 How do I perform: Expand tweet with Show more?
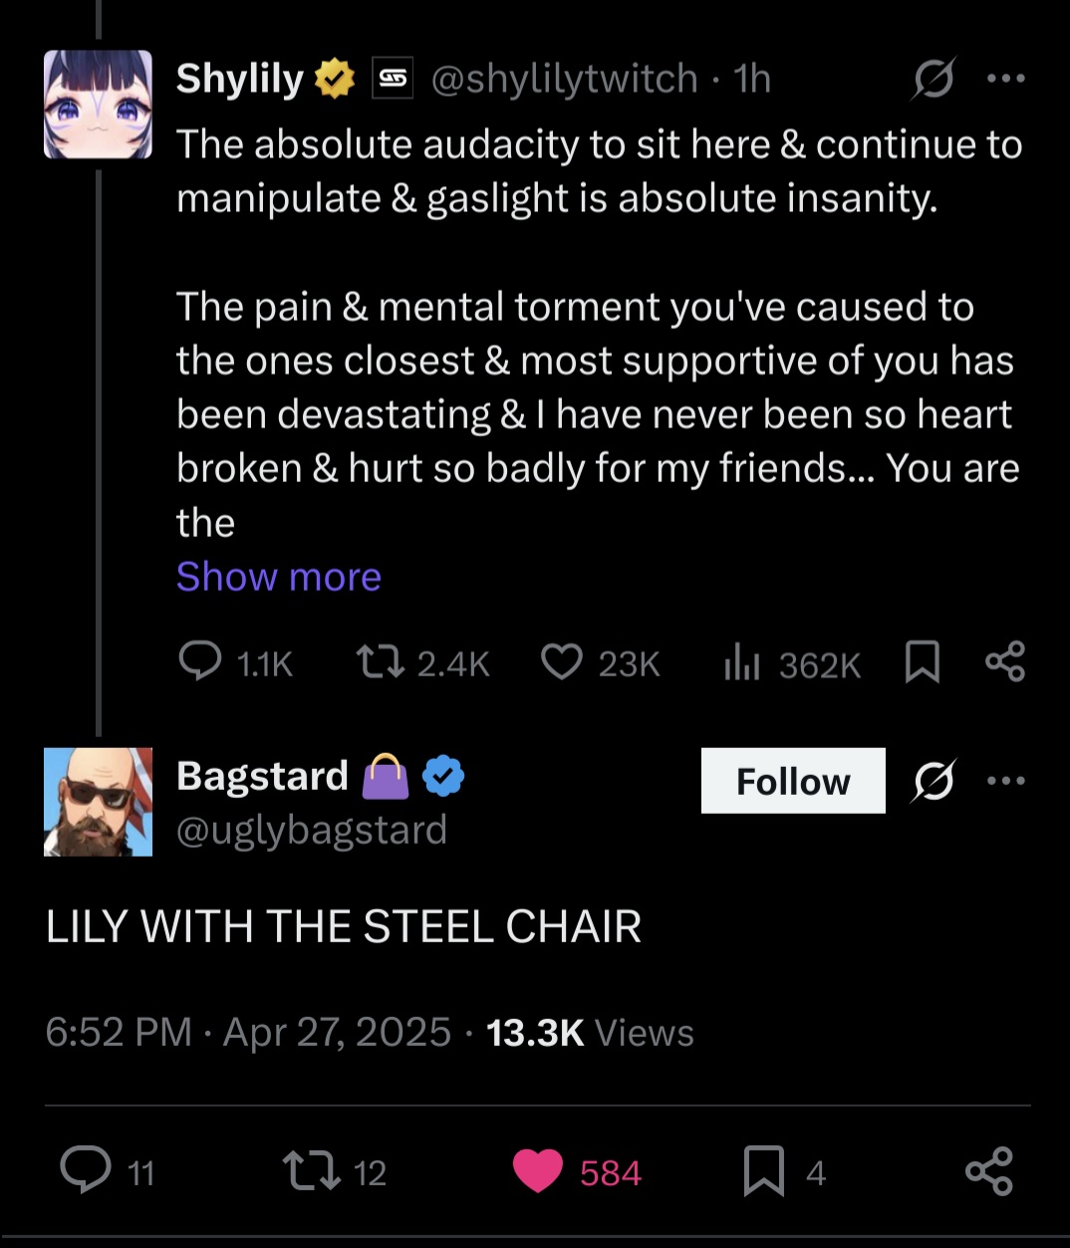[x=279, y=577]
